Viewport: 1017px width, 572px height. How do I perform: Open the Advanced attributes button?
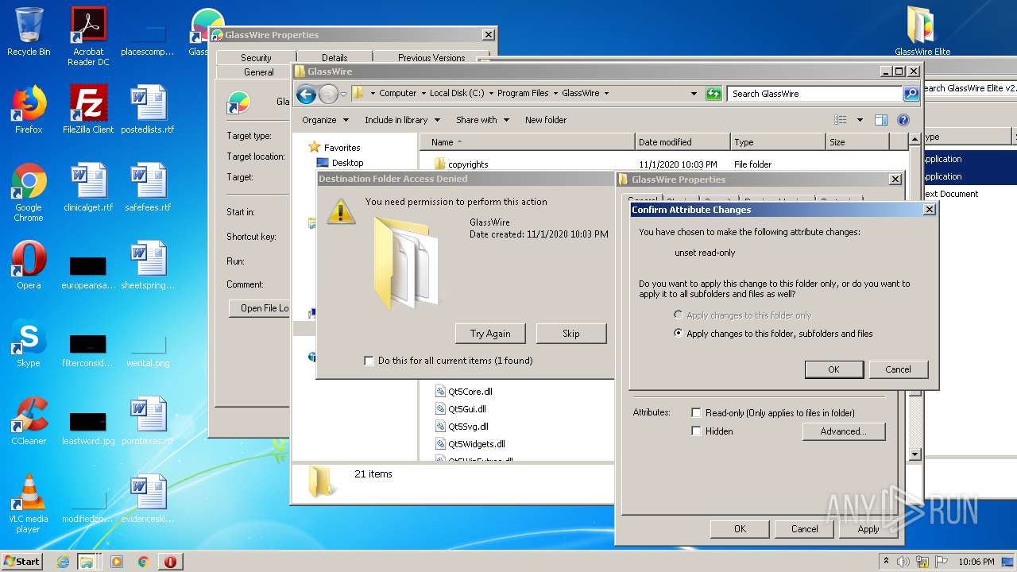pyautogui.click(x=843, y=431)
